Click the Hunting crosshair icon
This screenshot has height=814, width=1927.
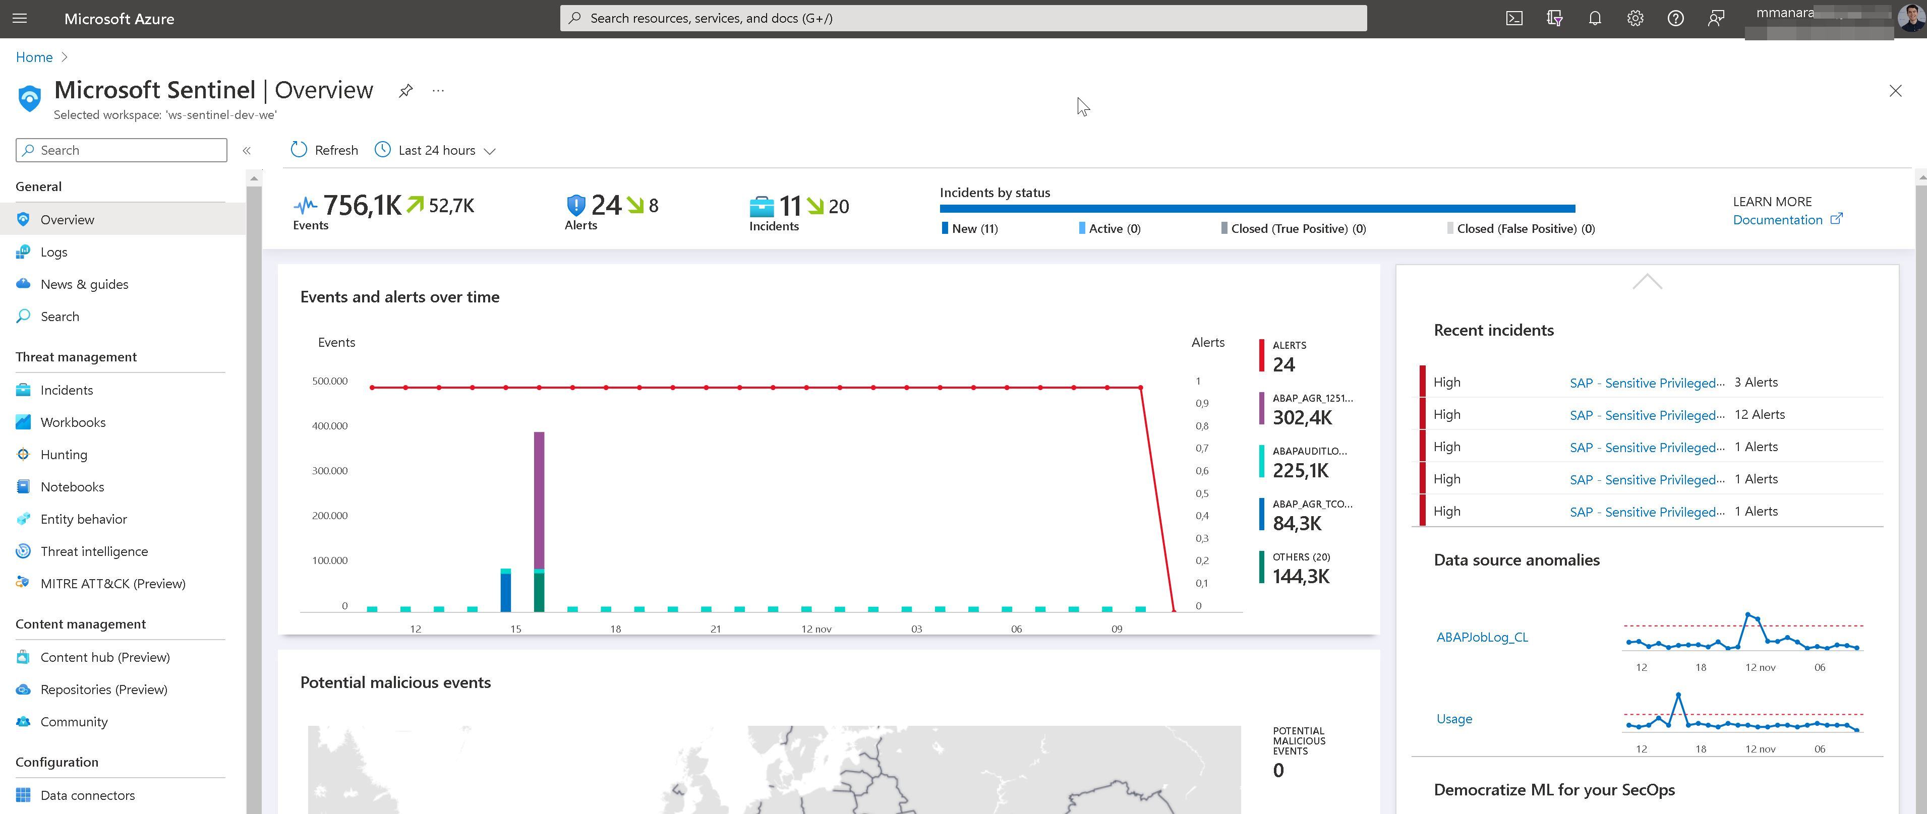tap(23, 454)
